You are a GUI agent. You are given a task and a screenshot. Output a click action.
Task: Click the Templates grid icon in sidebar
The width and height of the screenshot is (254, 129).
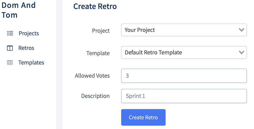[10, 62]
